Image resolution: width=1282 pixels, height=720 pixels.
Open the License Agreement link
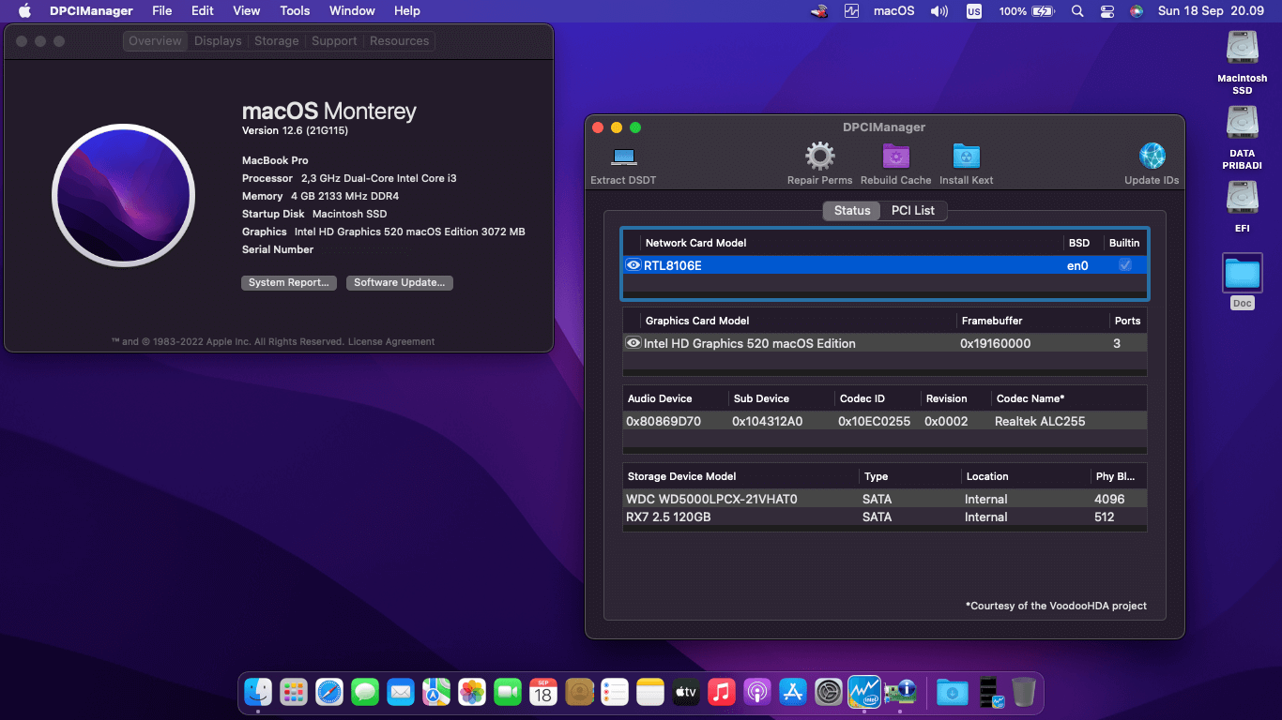click(x=391, y=342)
